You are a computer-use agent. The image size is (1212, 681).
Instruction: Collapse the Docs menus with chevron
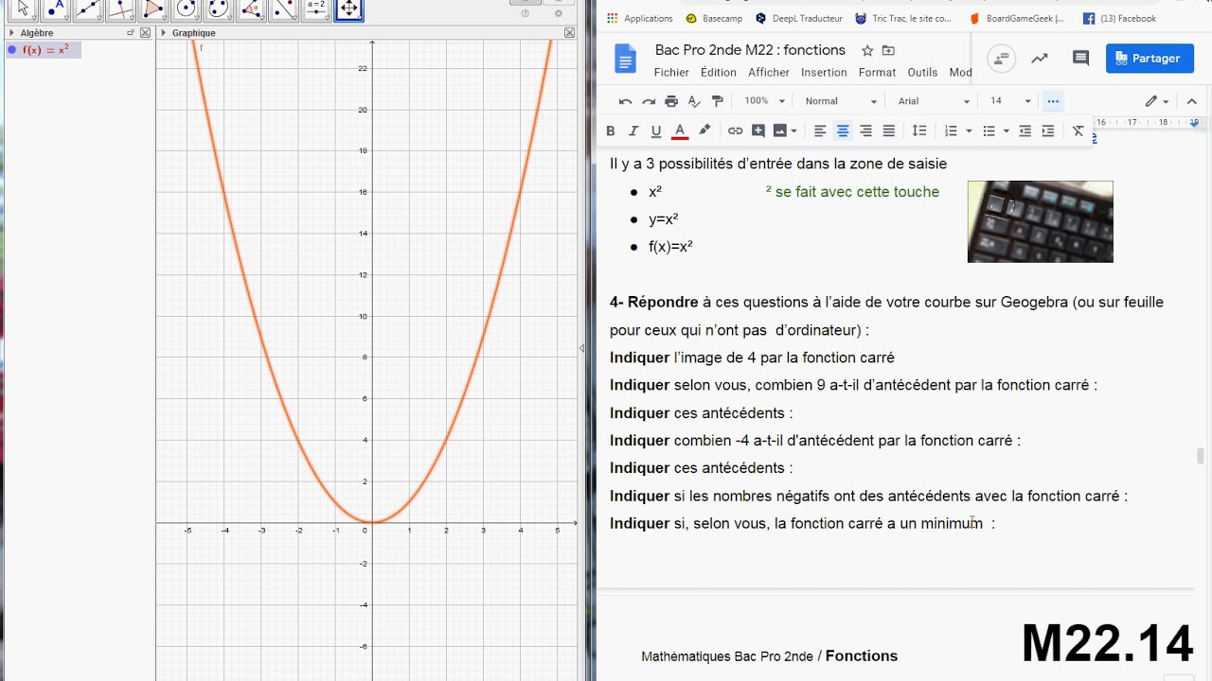1192,101
